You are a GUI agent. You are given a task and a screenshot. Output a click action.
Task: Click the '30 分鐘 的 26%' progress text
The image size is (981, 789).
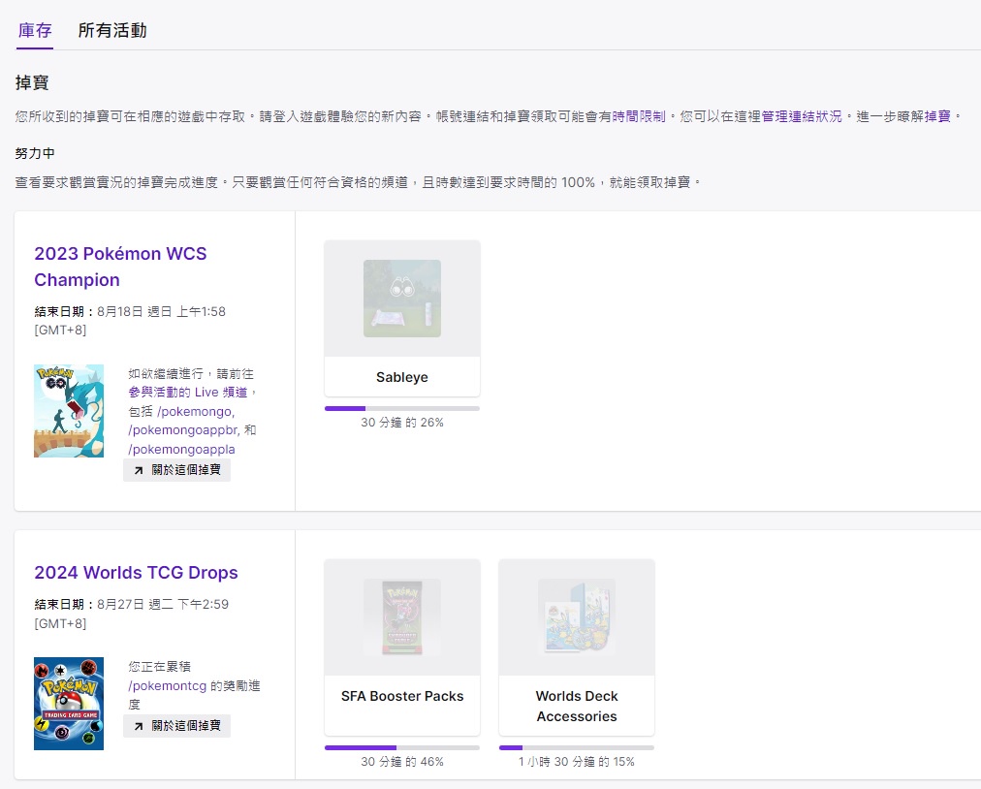click(402, 423)
